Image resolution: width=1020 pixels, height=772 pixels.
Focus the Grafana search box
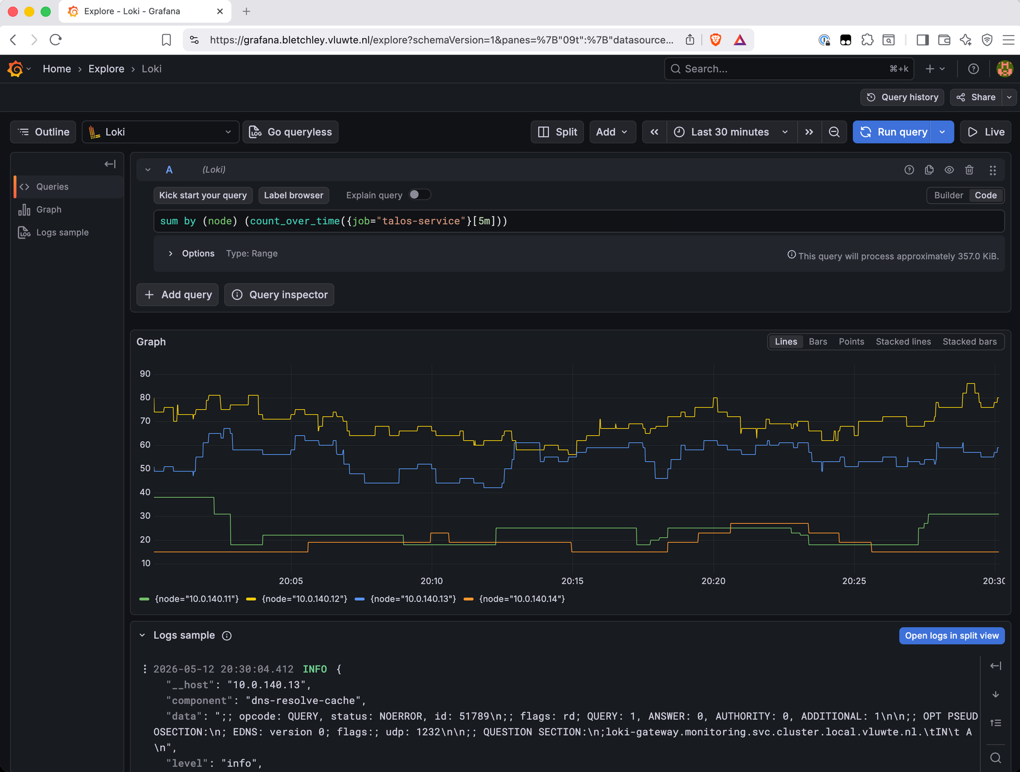click(x=788, y=69)
